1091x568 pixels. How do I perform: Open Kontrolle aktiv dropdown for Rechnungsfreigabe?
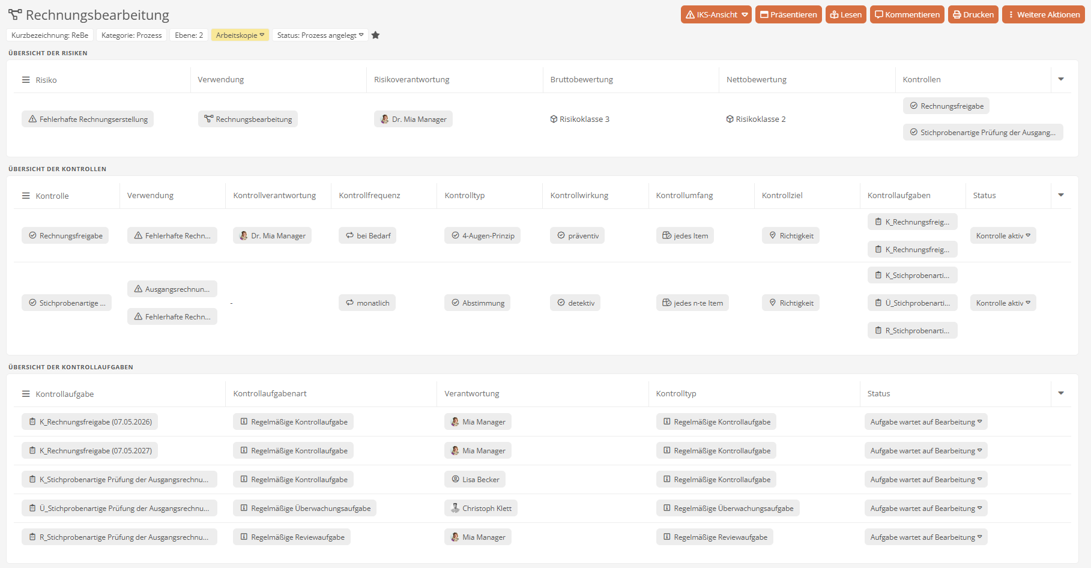1003,235
